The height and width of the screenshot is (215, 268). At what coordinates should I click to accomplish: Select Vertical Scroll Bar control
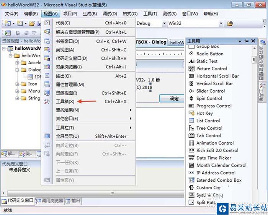[x=211, y=83]
